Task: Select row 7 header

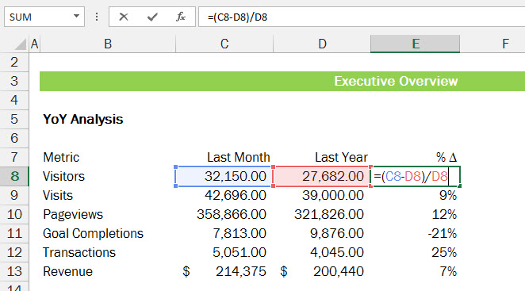Action: [x=14, y=157]
